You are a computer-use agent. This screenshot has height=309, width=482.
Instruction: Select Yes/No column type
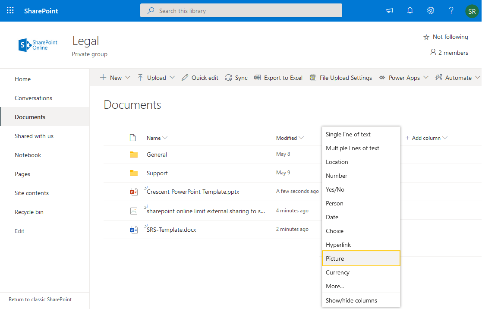tap(335, 189)
